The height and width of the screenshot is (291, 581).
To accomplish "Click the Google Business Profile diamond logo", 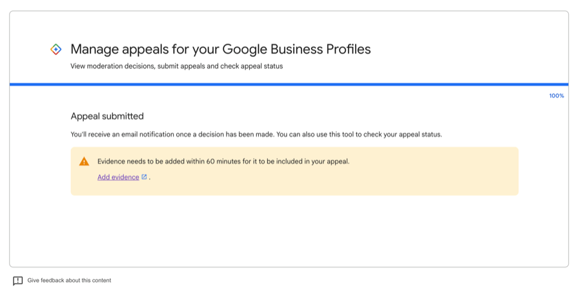I will (x=56, y=49).
